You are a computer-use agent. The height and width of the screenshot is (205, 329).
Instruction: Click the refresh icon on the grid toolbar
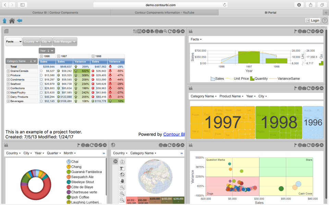click(170, 31)
